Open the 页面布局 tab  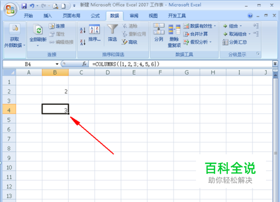coord(71,16)
